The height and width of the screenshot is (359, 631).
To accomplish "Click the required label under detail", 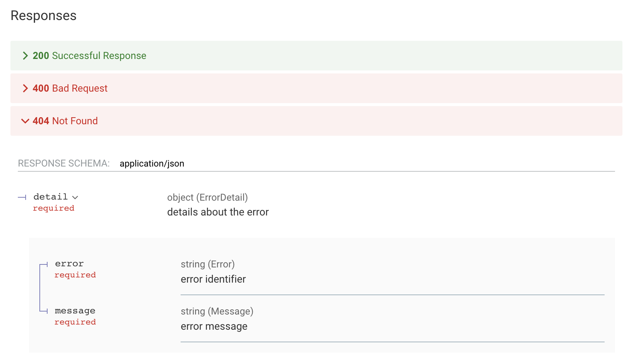I will 54,208.
